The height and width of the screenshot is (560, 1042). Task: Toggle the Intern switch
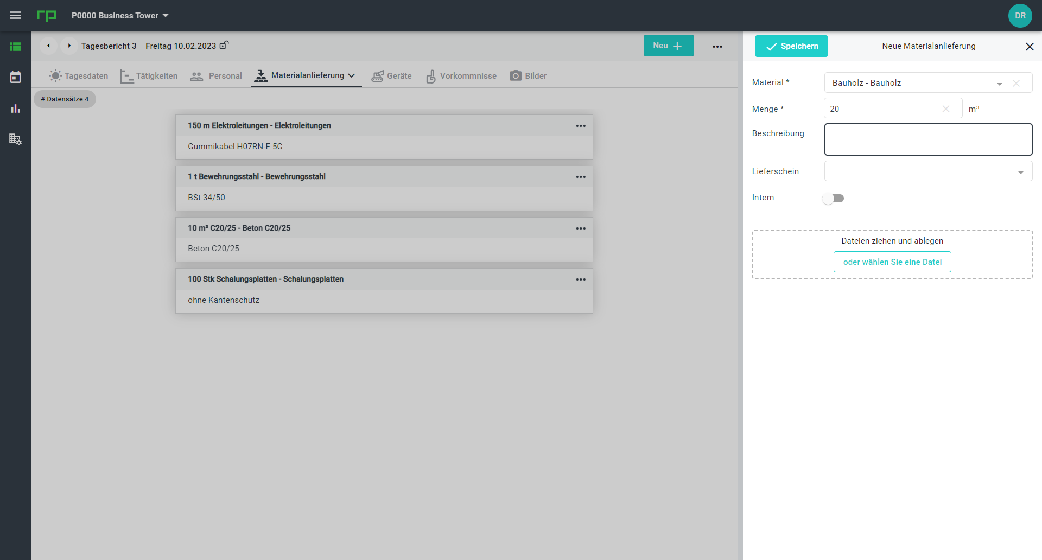click(833, 199)
